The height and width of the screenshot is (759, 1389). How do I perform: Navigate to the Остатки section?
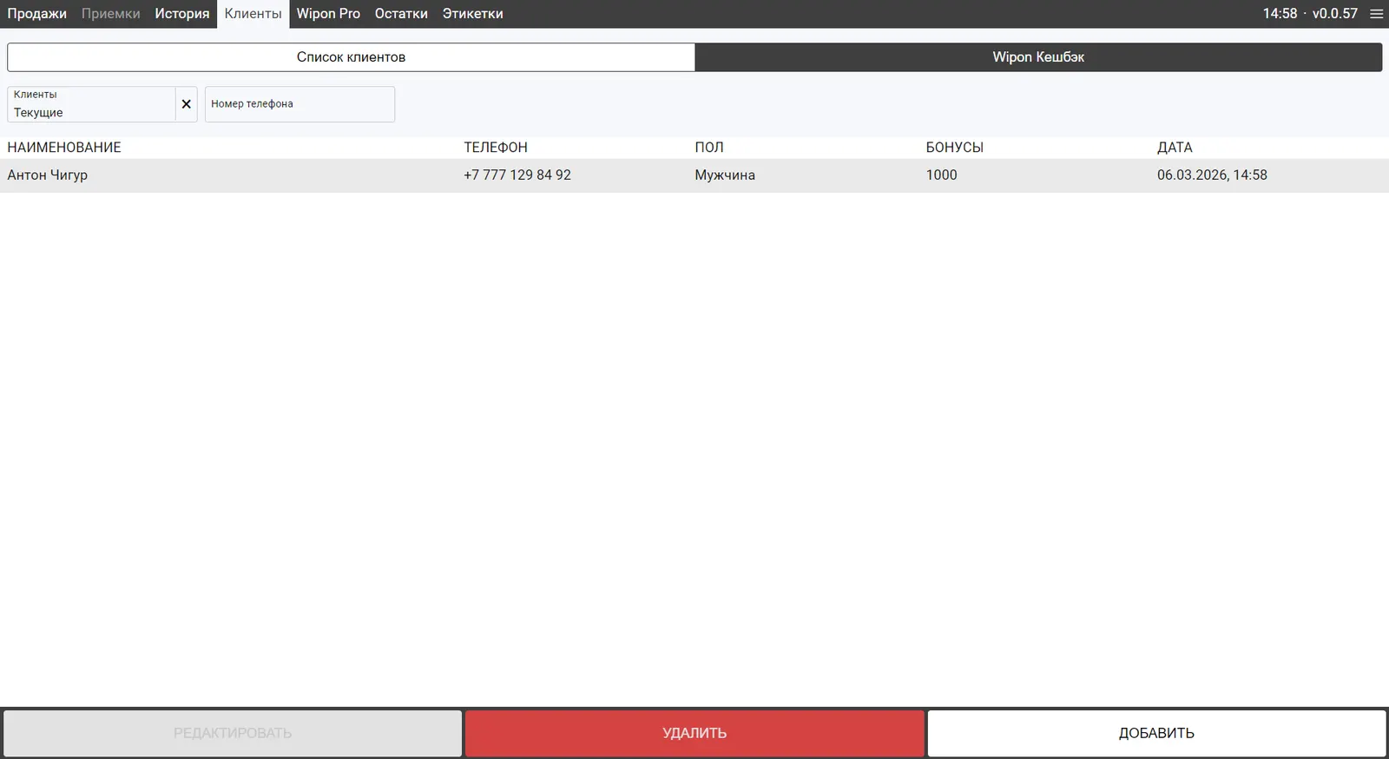[401, 14]
